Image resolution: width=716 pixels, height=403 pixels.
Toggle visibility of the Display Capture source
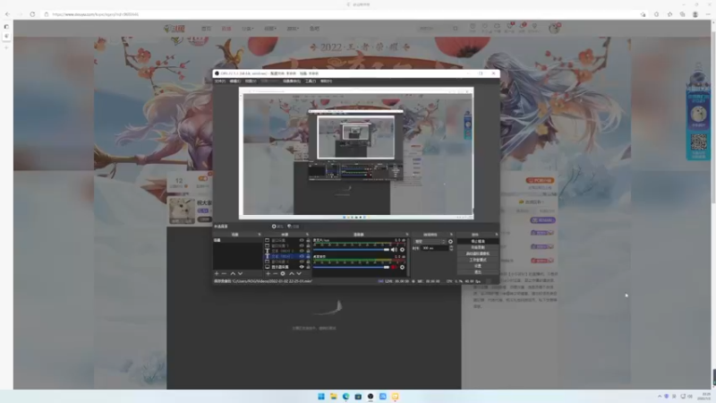pos(302,267)
